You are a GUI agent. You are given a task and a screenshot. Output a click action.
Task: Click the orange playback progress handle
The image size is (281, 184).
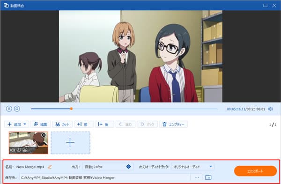click(x=71, y=109)
